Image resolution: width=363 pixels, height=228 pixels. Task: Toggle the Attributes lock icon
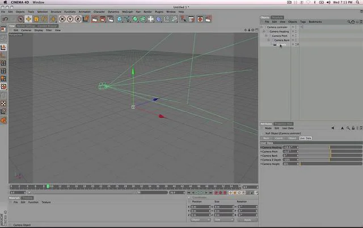[x=353, y=128]
